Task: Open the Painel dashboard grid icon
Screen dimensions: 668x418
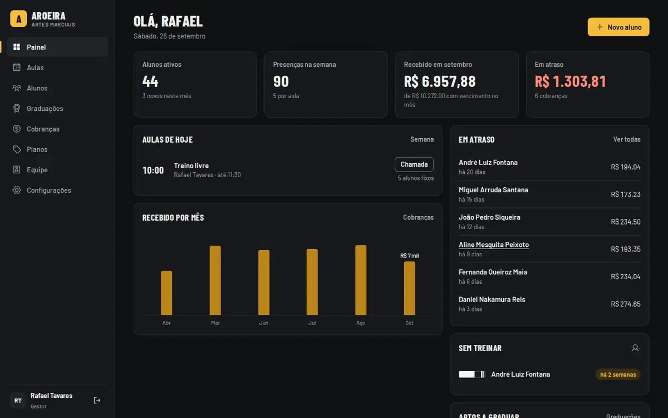Action: (17, 47)
